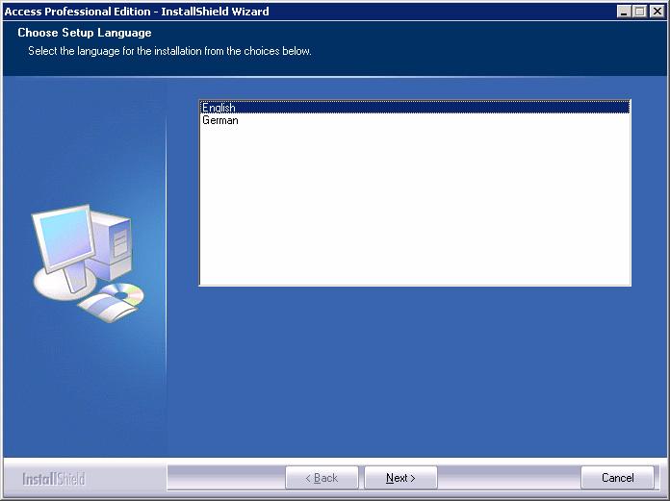Maximize the InstallShield Wizard window
670x501 pixels.
639,12
